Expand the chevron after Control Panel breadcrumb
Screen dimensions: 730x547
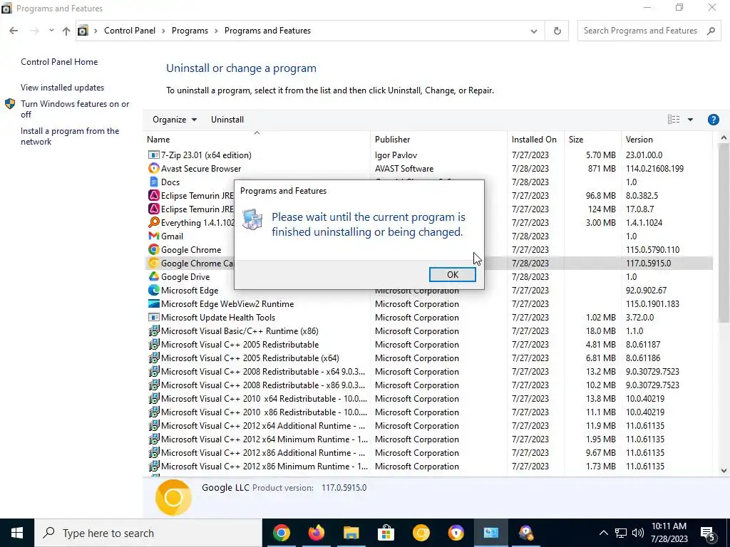click(163, 31)
